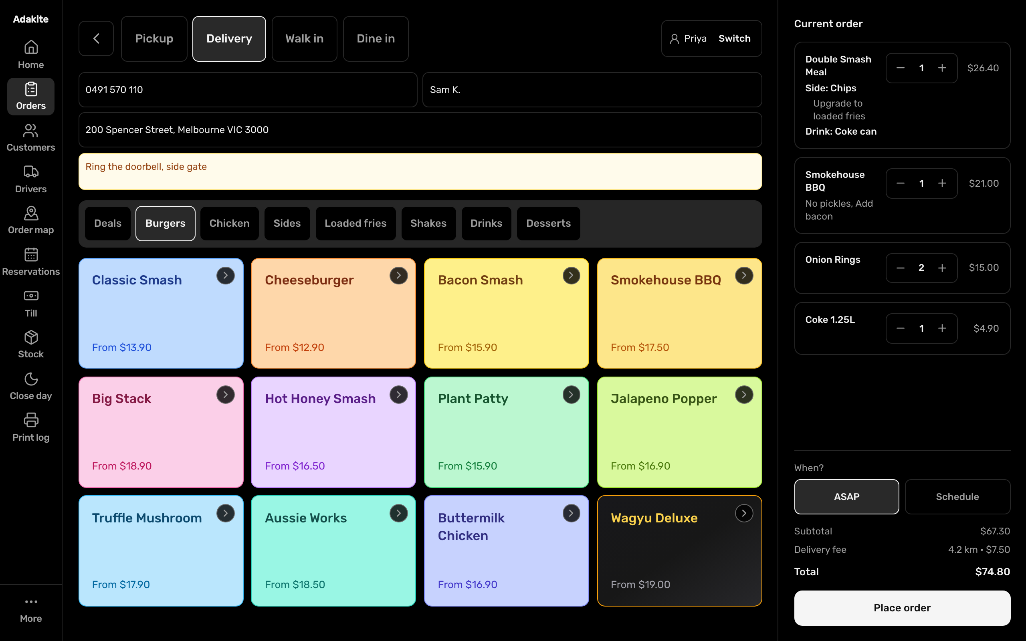
Task: Add the Truffle Mushroom burger card
Action: [161, 551]
